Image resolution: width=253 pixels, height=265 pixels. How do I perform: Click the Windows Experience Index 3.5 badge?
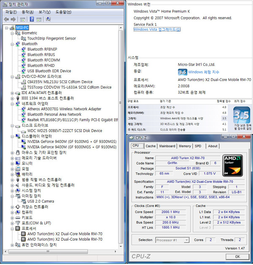click(182, 72)
